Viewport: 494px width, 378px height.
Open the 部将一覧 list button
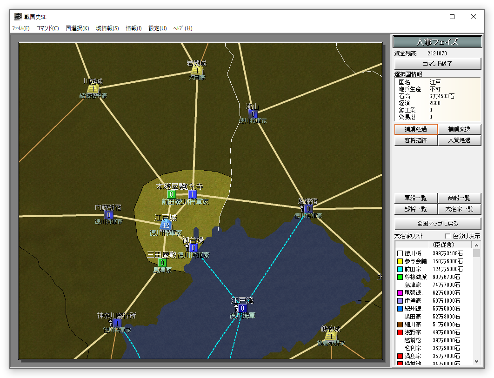[x=415, y=209]
